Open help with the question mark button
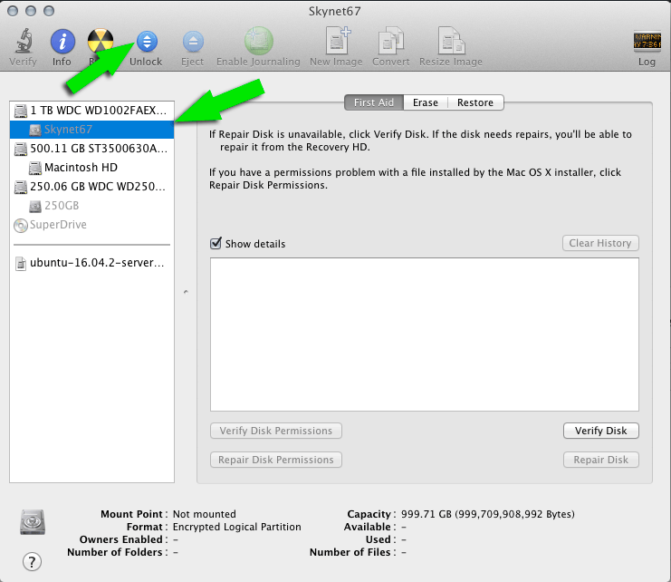 32,561
